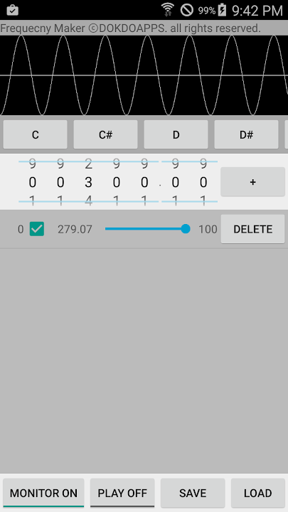Tap the Wi-Fi status icon
The image size is (288, 512).
[168, 10]
